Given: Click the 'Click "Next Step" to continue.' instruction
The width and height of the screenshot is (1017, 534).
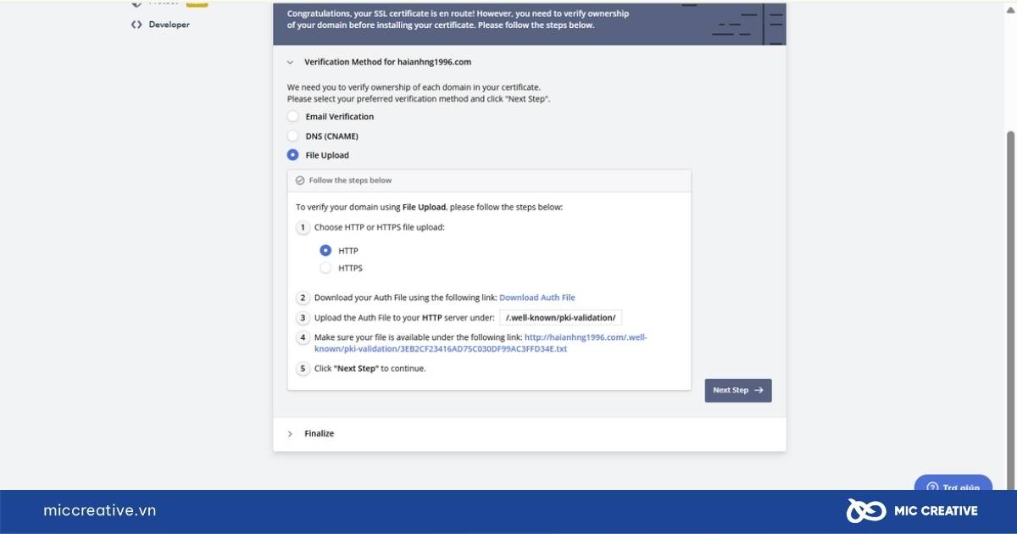Looking at the screenshot, I should tap(370, 369).
